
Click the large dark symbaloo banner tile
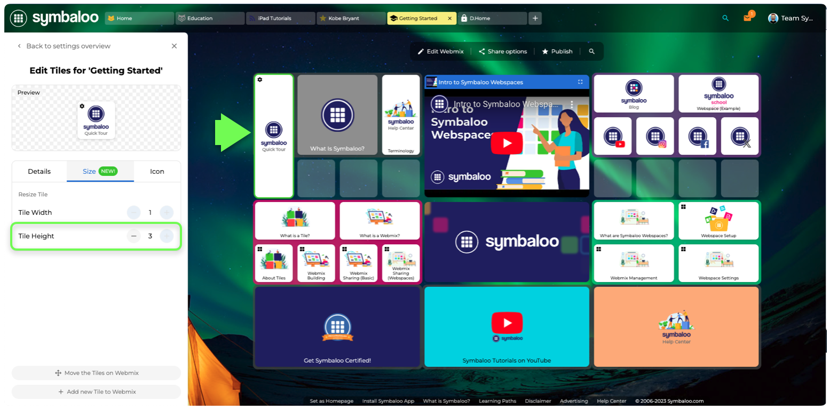point(507,242)
